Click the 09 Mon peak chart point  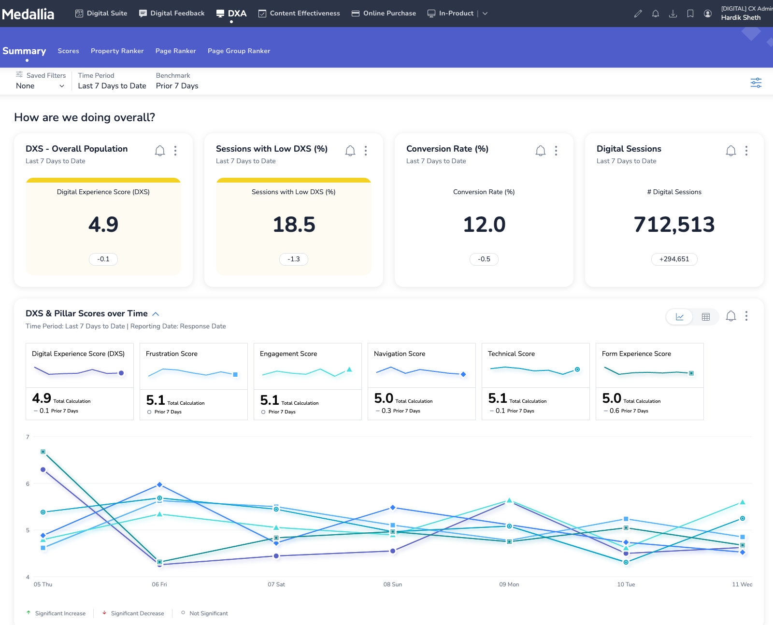coord(509,500)
